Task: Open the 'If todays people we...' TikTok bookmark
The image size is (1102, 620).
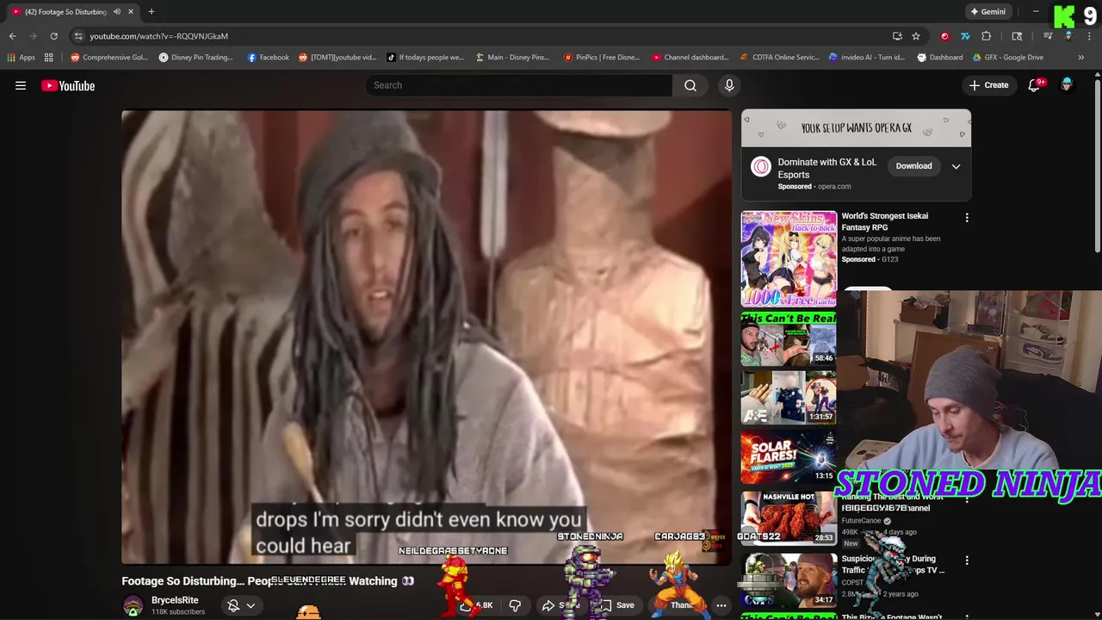Action: (424, 58)
